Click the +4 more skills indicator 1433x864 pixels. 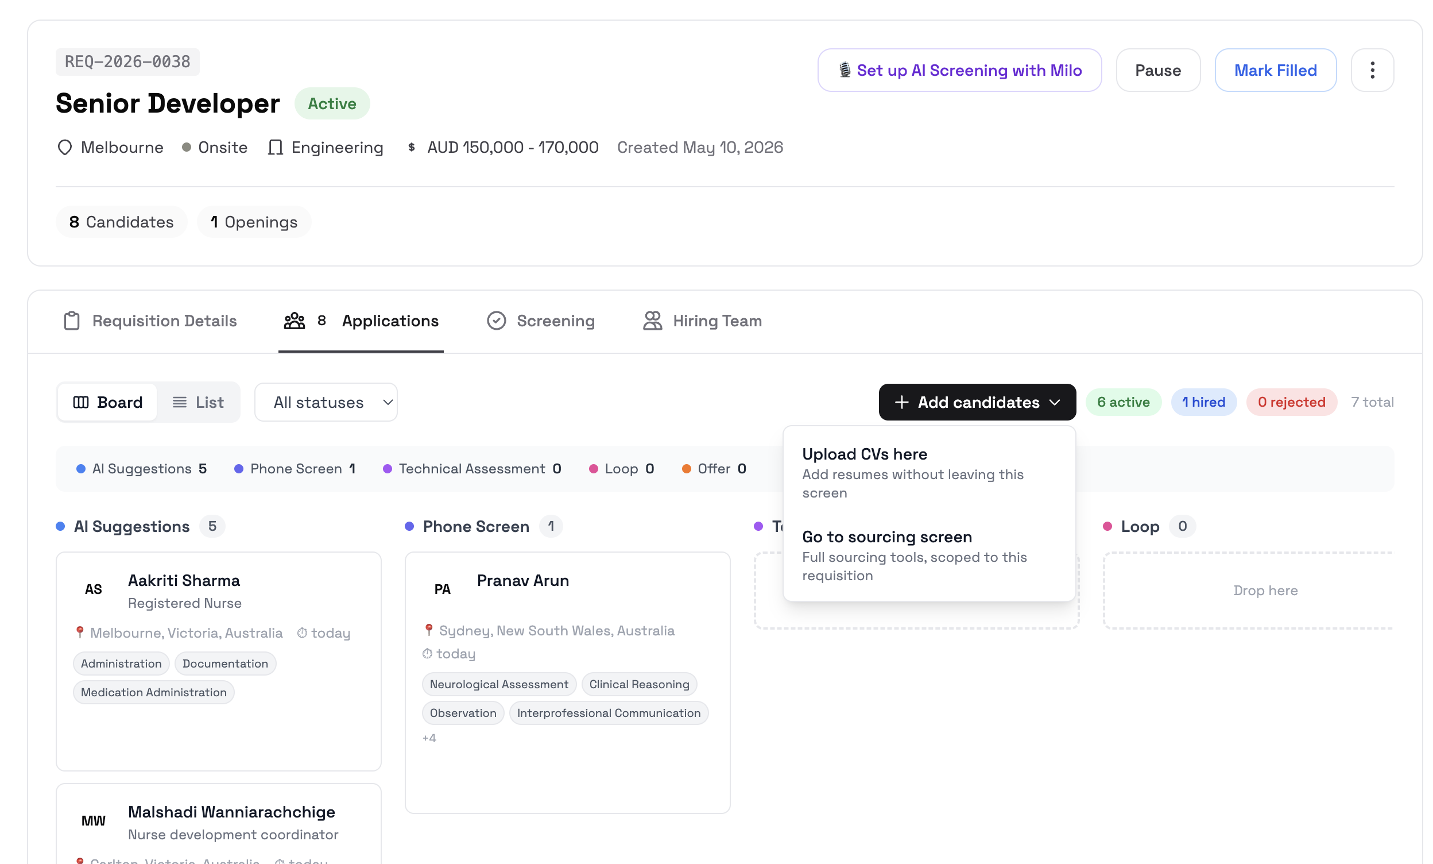429,738
